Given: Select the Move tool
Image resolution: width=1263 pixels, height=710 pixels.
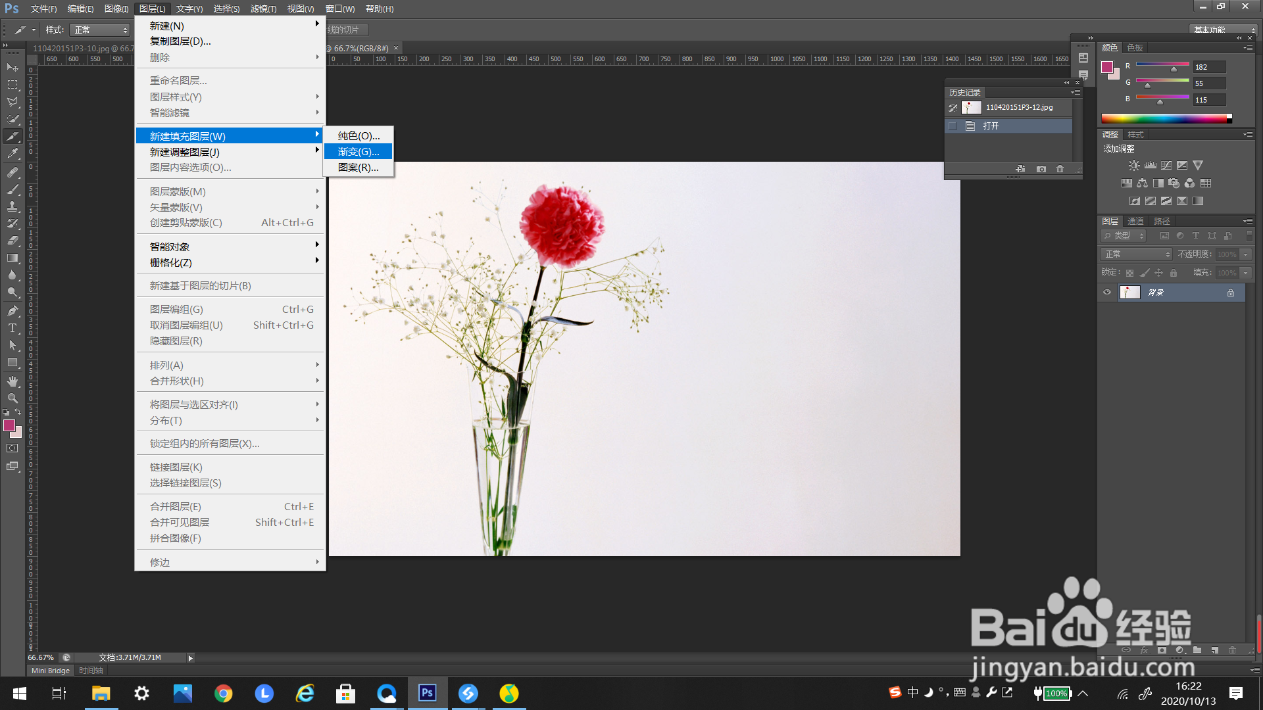Looking at the screenshot, I should (12, 67).
